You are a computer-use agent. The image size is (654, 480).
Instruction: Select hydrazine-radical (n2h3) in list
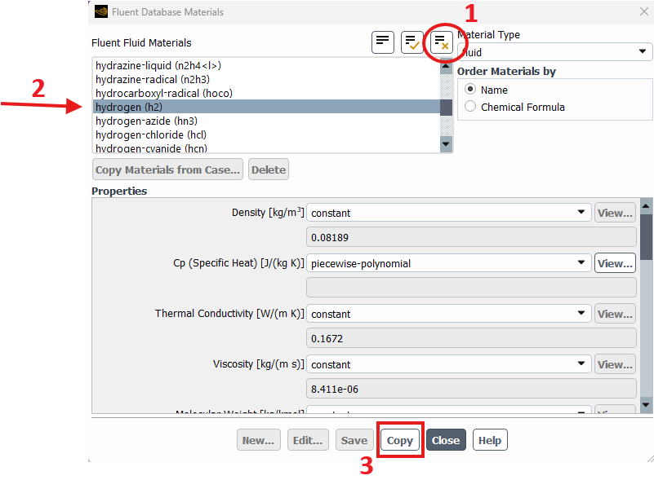[x=266, y=79]
